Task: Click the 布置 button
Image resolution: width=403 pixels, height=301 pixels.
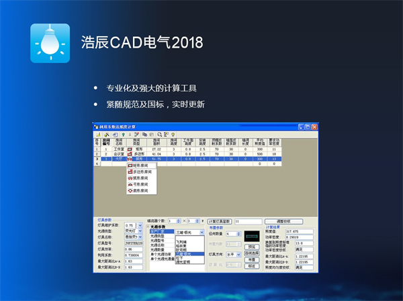Action: [x=252, y=259]
